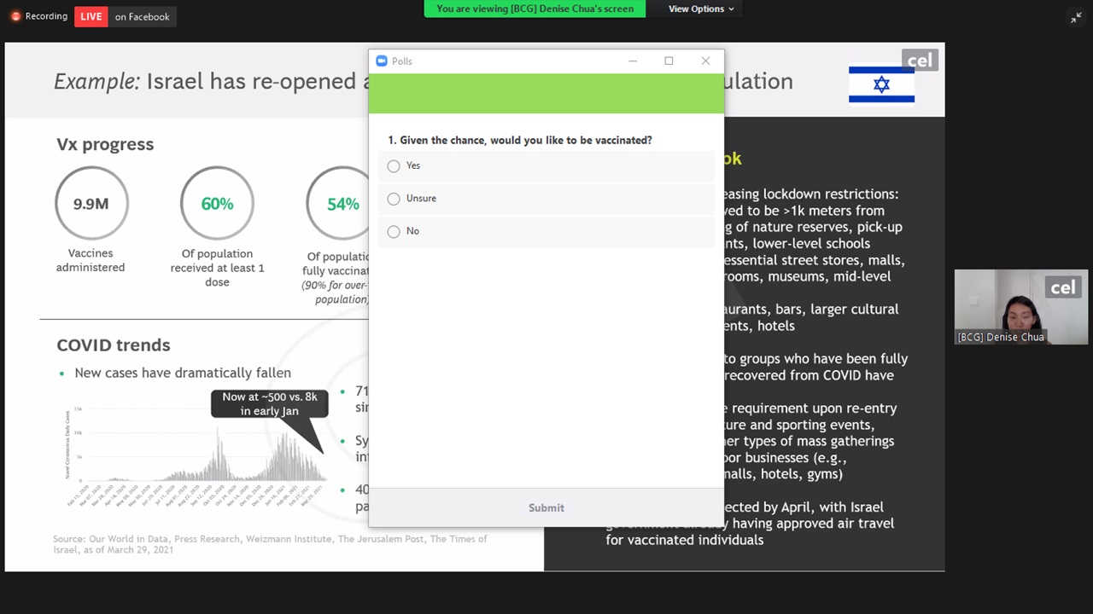
Task: Click the 9.9M vaccines administered circle
Action: pos(91,204)
